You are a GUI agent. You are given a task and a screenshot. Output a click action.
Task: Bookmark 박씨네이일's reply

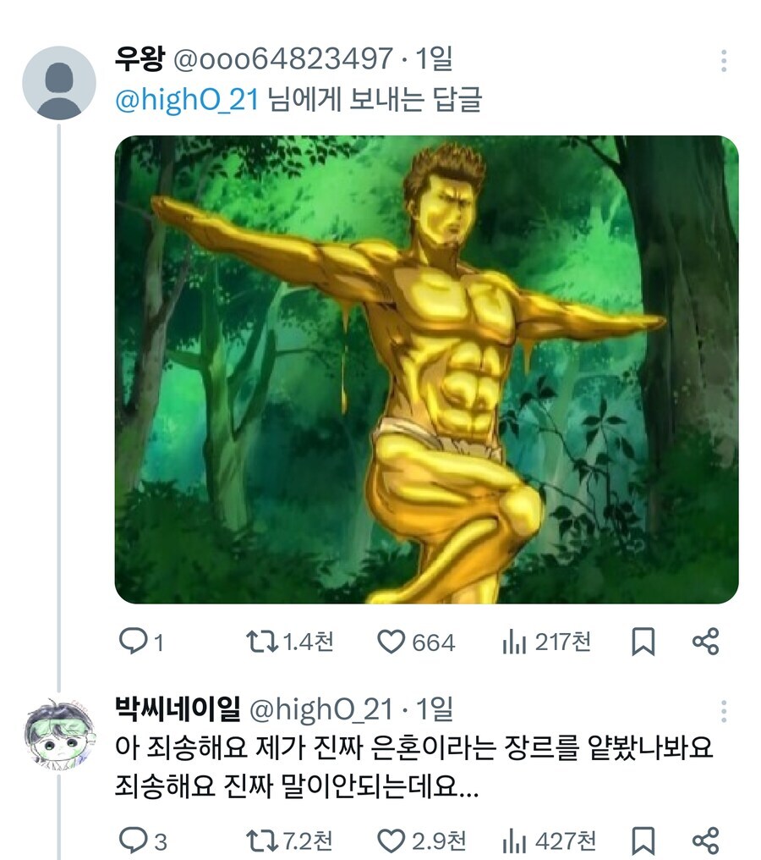click(642, 839)
